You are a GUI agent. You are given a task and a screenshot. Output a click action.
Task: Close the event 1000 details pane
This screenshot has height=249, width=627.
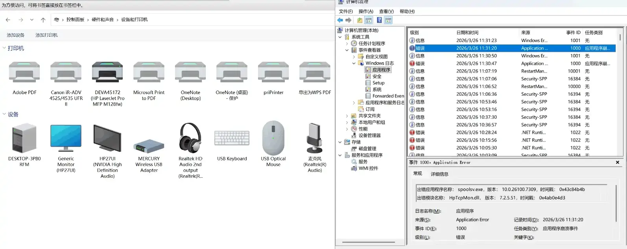(x=618, y=162)
